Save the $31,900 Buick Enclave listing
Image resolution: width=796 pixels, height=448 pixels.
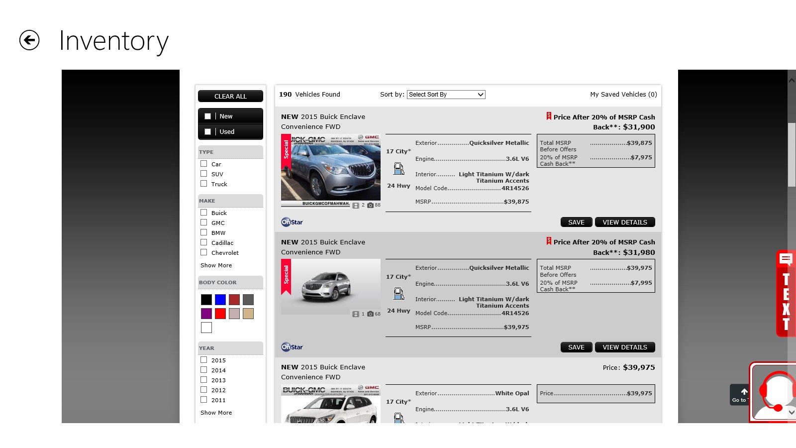(576, 222)
